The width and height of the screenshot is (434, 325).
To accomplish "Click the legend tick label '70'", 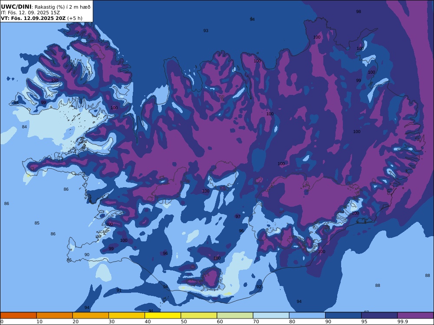I will (x=256, y=322).
